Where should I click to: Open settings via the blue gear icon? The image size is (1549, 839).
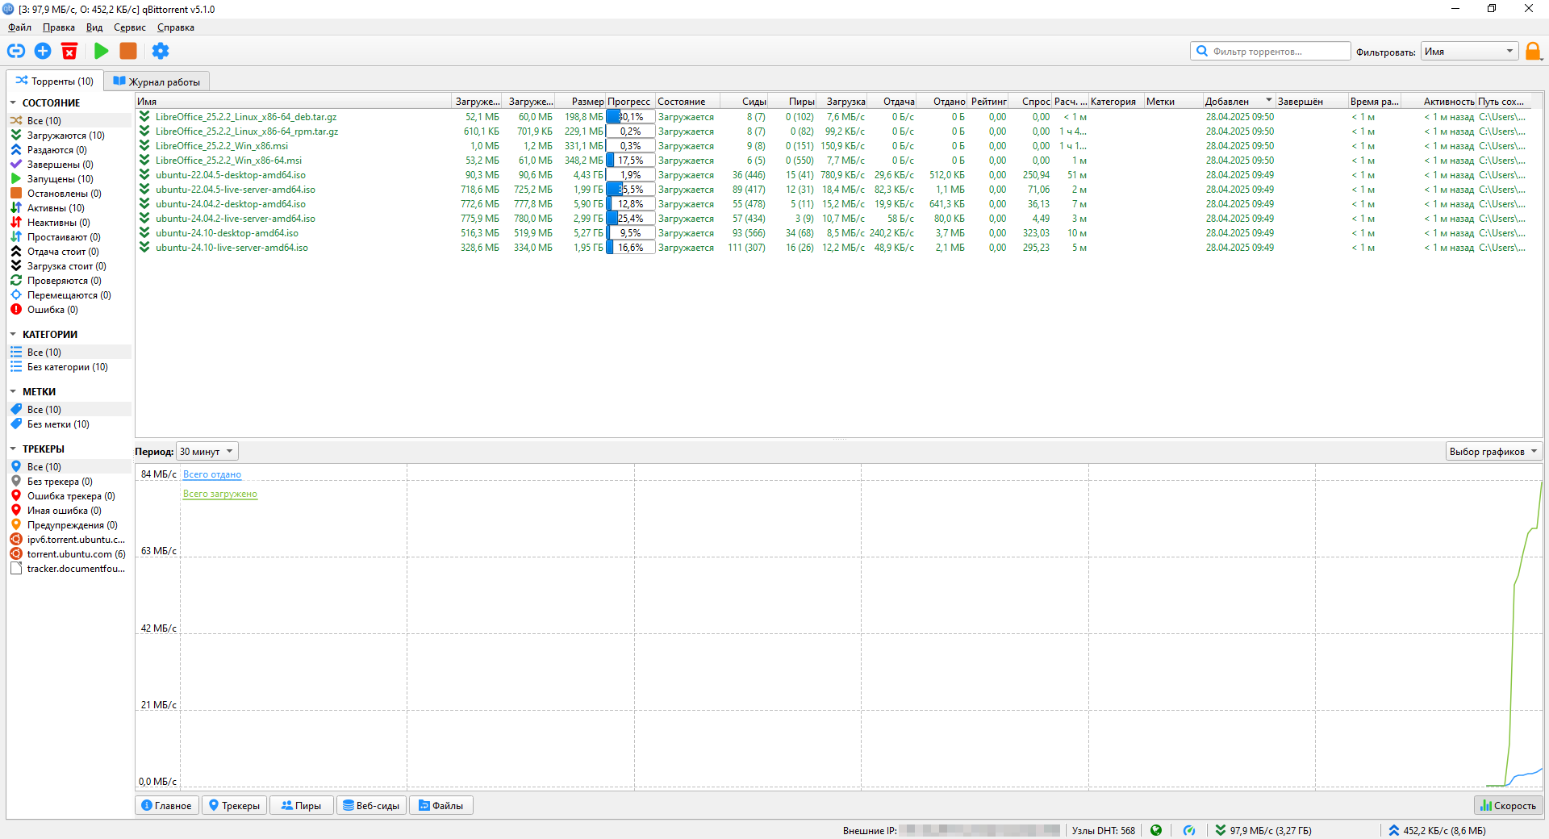coord(161,51)
